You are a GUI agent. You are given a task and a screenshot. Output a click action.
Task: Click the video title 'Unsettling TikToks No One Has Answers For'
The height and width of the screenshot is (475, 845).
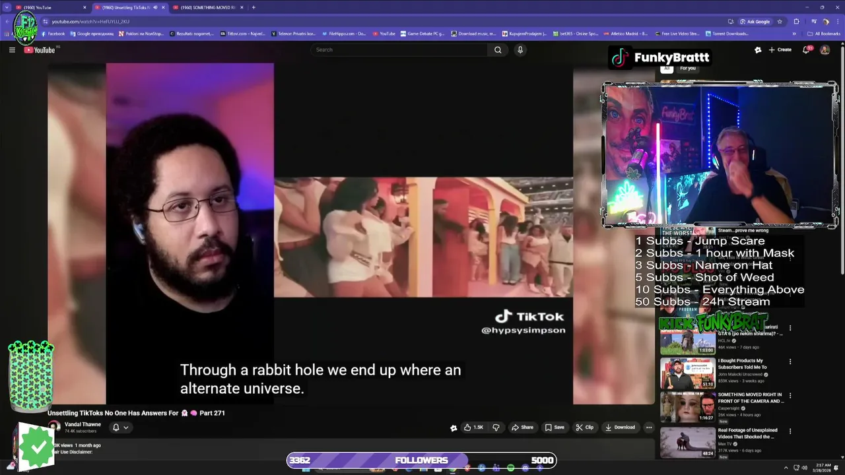tap(136, 413)
